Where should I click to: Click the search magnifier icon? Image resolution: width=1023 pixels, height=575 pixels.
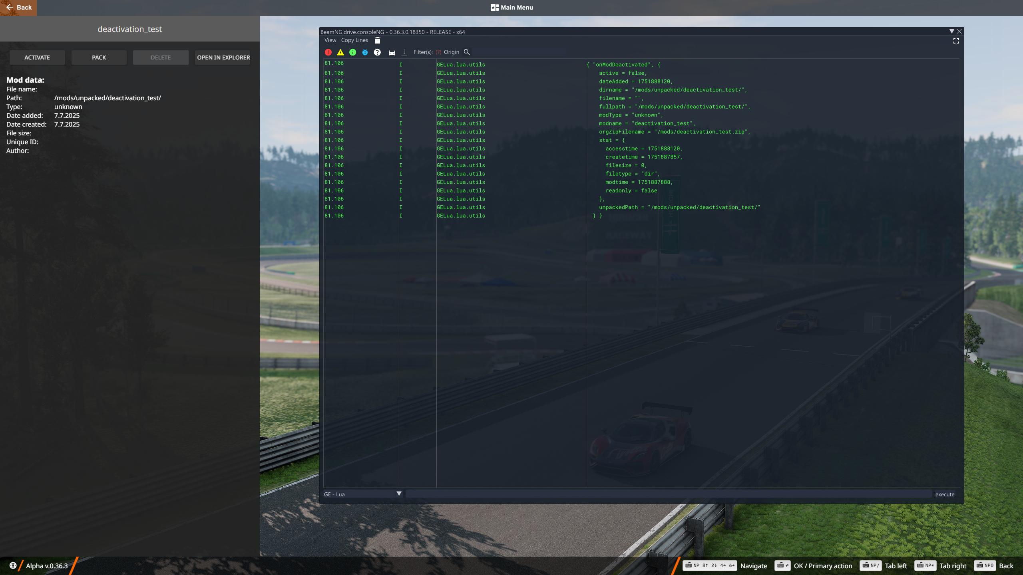(x=466, y=52)
